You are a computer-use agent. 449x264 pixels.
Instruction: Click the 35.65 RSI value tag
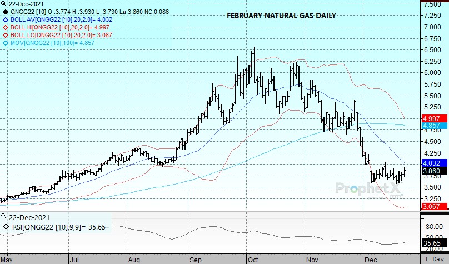tap(432, 243)
